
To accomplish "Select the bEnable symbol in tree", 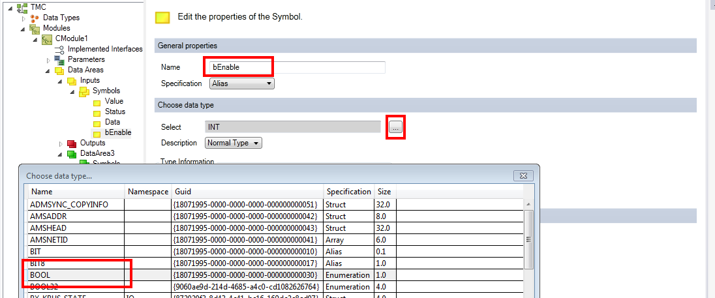I will [118, 132].
